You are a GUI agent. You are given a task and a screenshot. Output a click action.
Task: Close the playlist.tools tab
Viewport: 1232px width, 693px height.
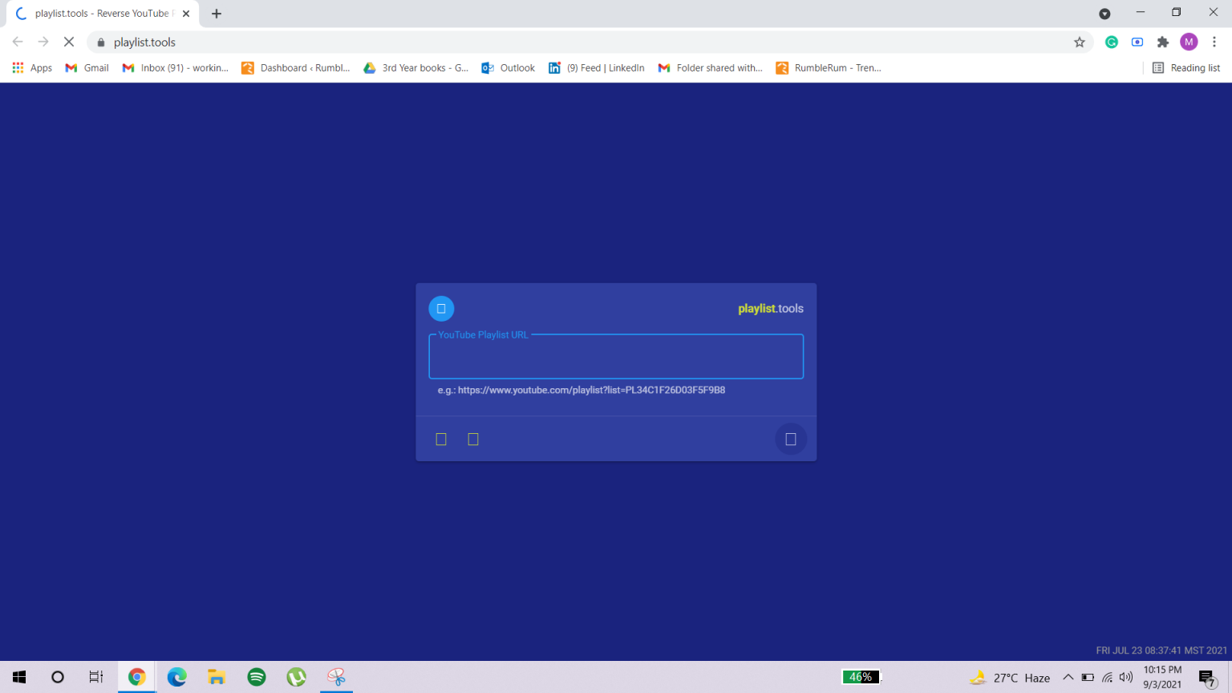[186, 14]
